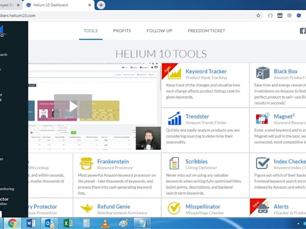Switch to the FREEDOM TICKET tab
Image resolution: width=306 pixels, height=229 pixels.
[206, 31]
